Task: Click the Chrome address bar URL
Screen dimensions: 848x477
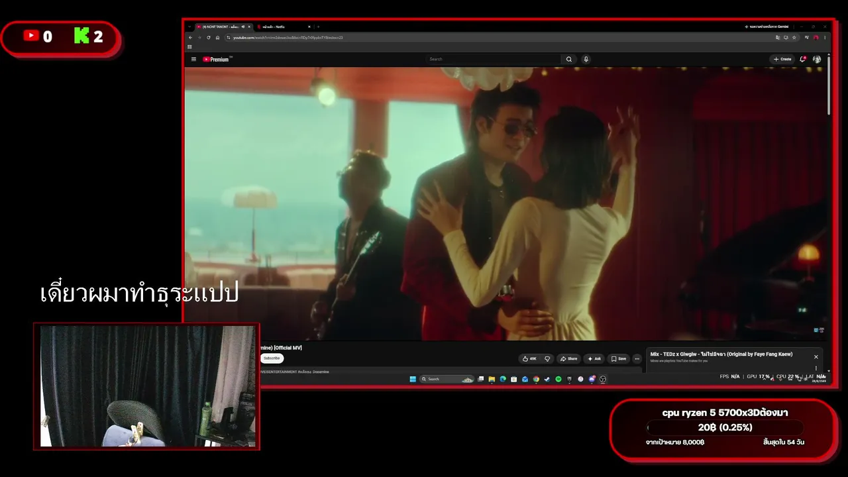Action: (x=288, y=38)
